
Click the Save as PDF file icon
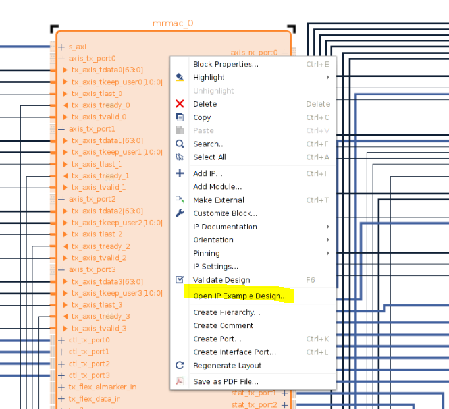click(x=180, y=381)
